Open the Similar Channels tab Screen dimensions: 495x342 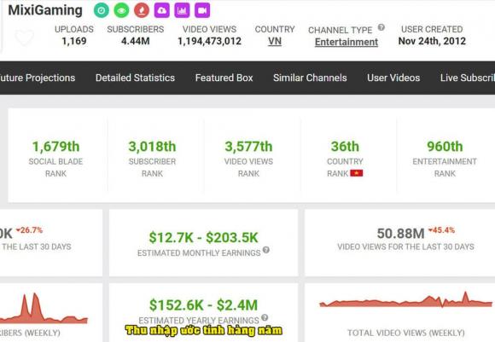[310, 78]
